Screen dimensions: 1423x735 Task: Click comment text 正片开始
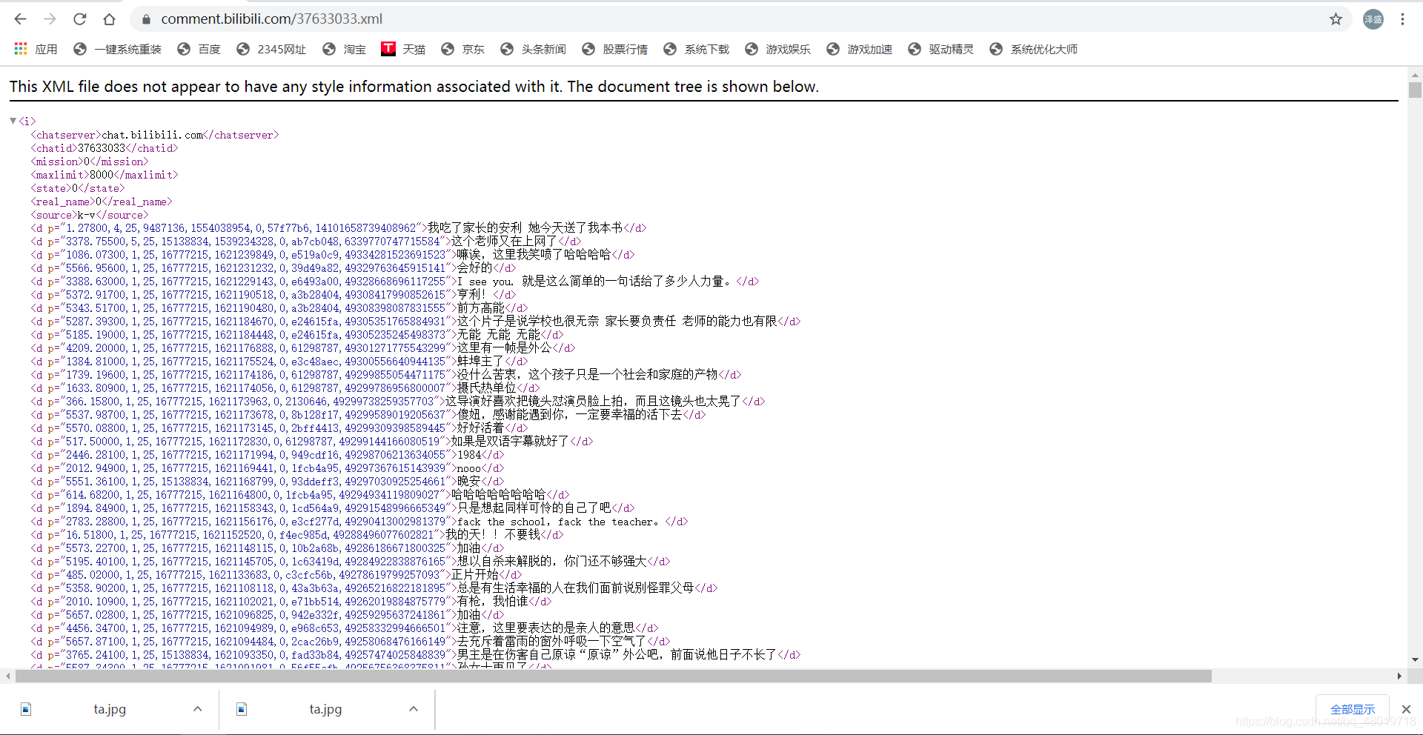pos(474,575)
